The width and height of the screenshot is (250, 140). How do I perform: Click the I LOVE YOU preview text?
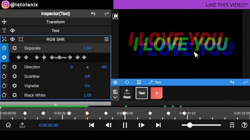tap(181, 44)
